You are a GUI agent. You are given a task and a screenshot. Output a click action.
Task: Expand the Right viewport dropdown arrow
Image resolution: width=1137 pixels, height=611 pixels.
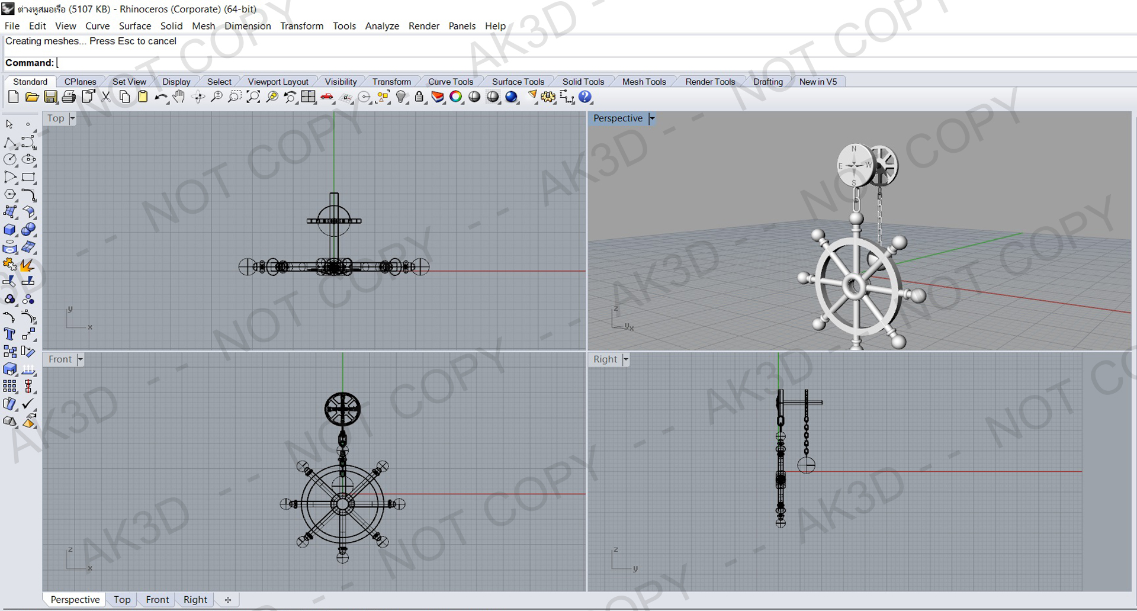tap(626, 359)
